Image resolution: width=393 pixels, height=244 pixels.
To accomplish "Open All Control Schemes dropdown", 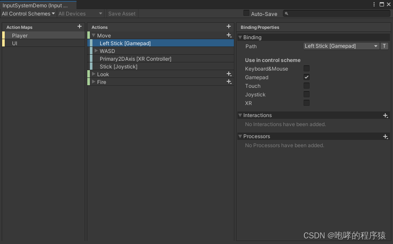I will [x=28, y=13].
